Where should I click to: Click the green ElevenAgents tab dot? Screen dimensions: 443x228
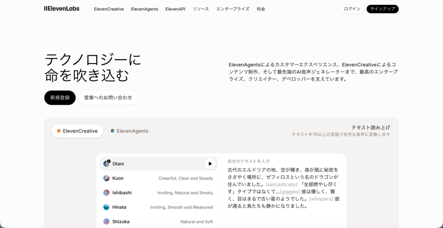point(112,131)
